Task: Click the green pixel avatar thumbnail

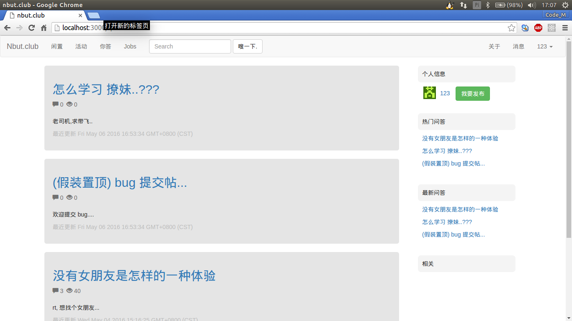Action: (x=430, y=93)
